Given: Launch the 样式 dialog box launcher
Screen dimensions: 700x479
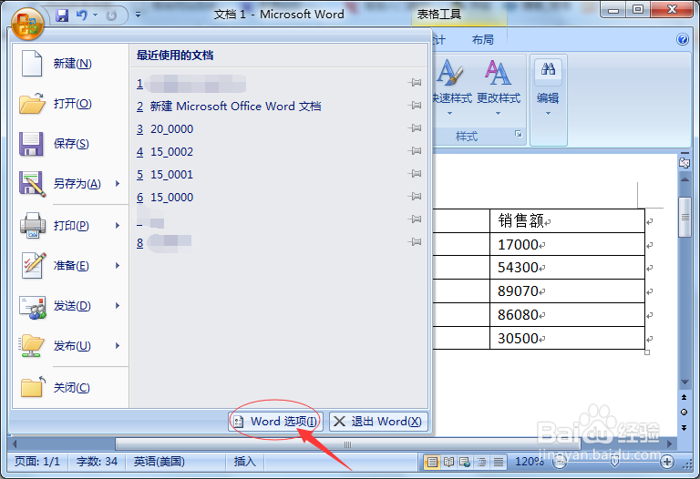Looking at the screenshot, I should click(x=519, y=134).
